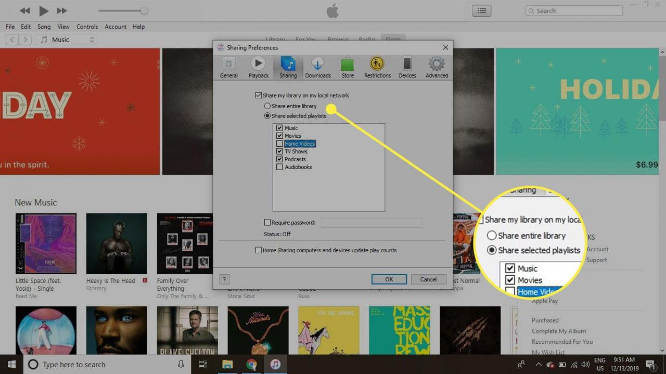The width and height of the screenshot is (666, 374).
Task: Close the Sharing Preferences dialog
Action: coord(445,47)
